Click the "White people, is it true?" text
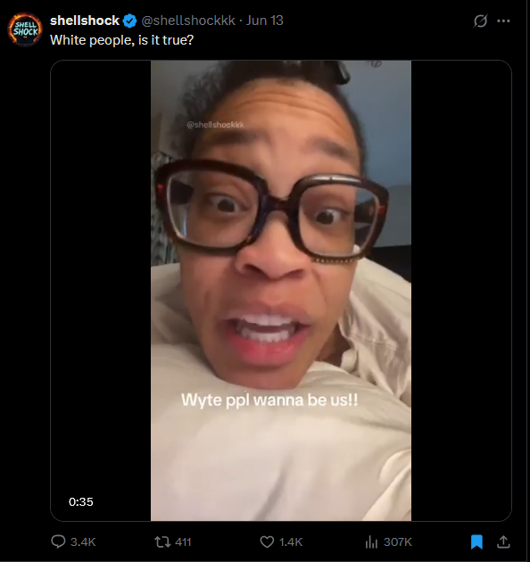This screenshot has height=562, width=530. tap(121, 40)
